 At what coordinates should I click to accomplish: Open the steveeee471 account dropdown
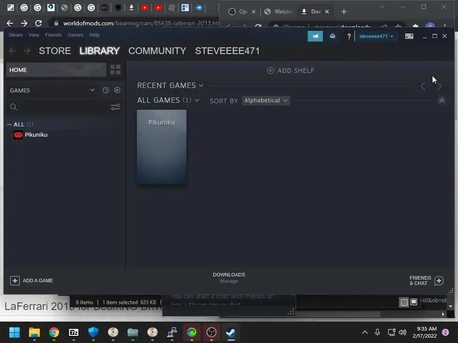point(376,36)
